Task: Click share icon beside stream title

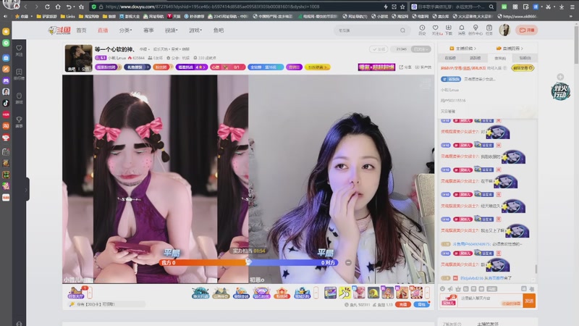Action: pyautogui.click(x=405, y=67)
